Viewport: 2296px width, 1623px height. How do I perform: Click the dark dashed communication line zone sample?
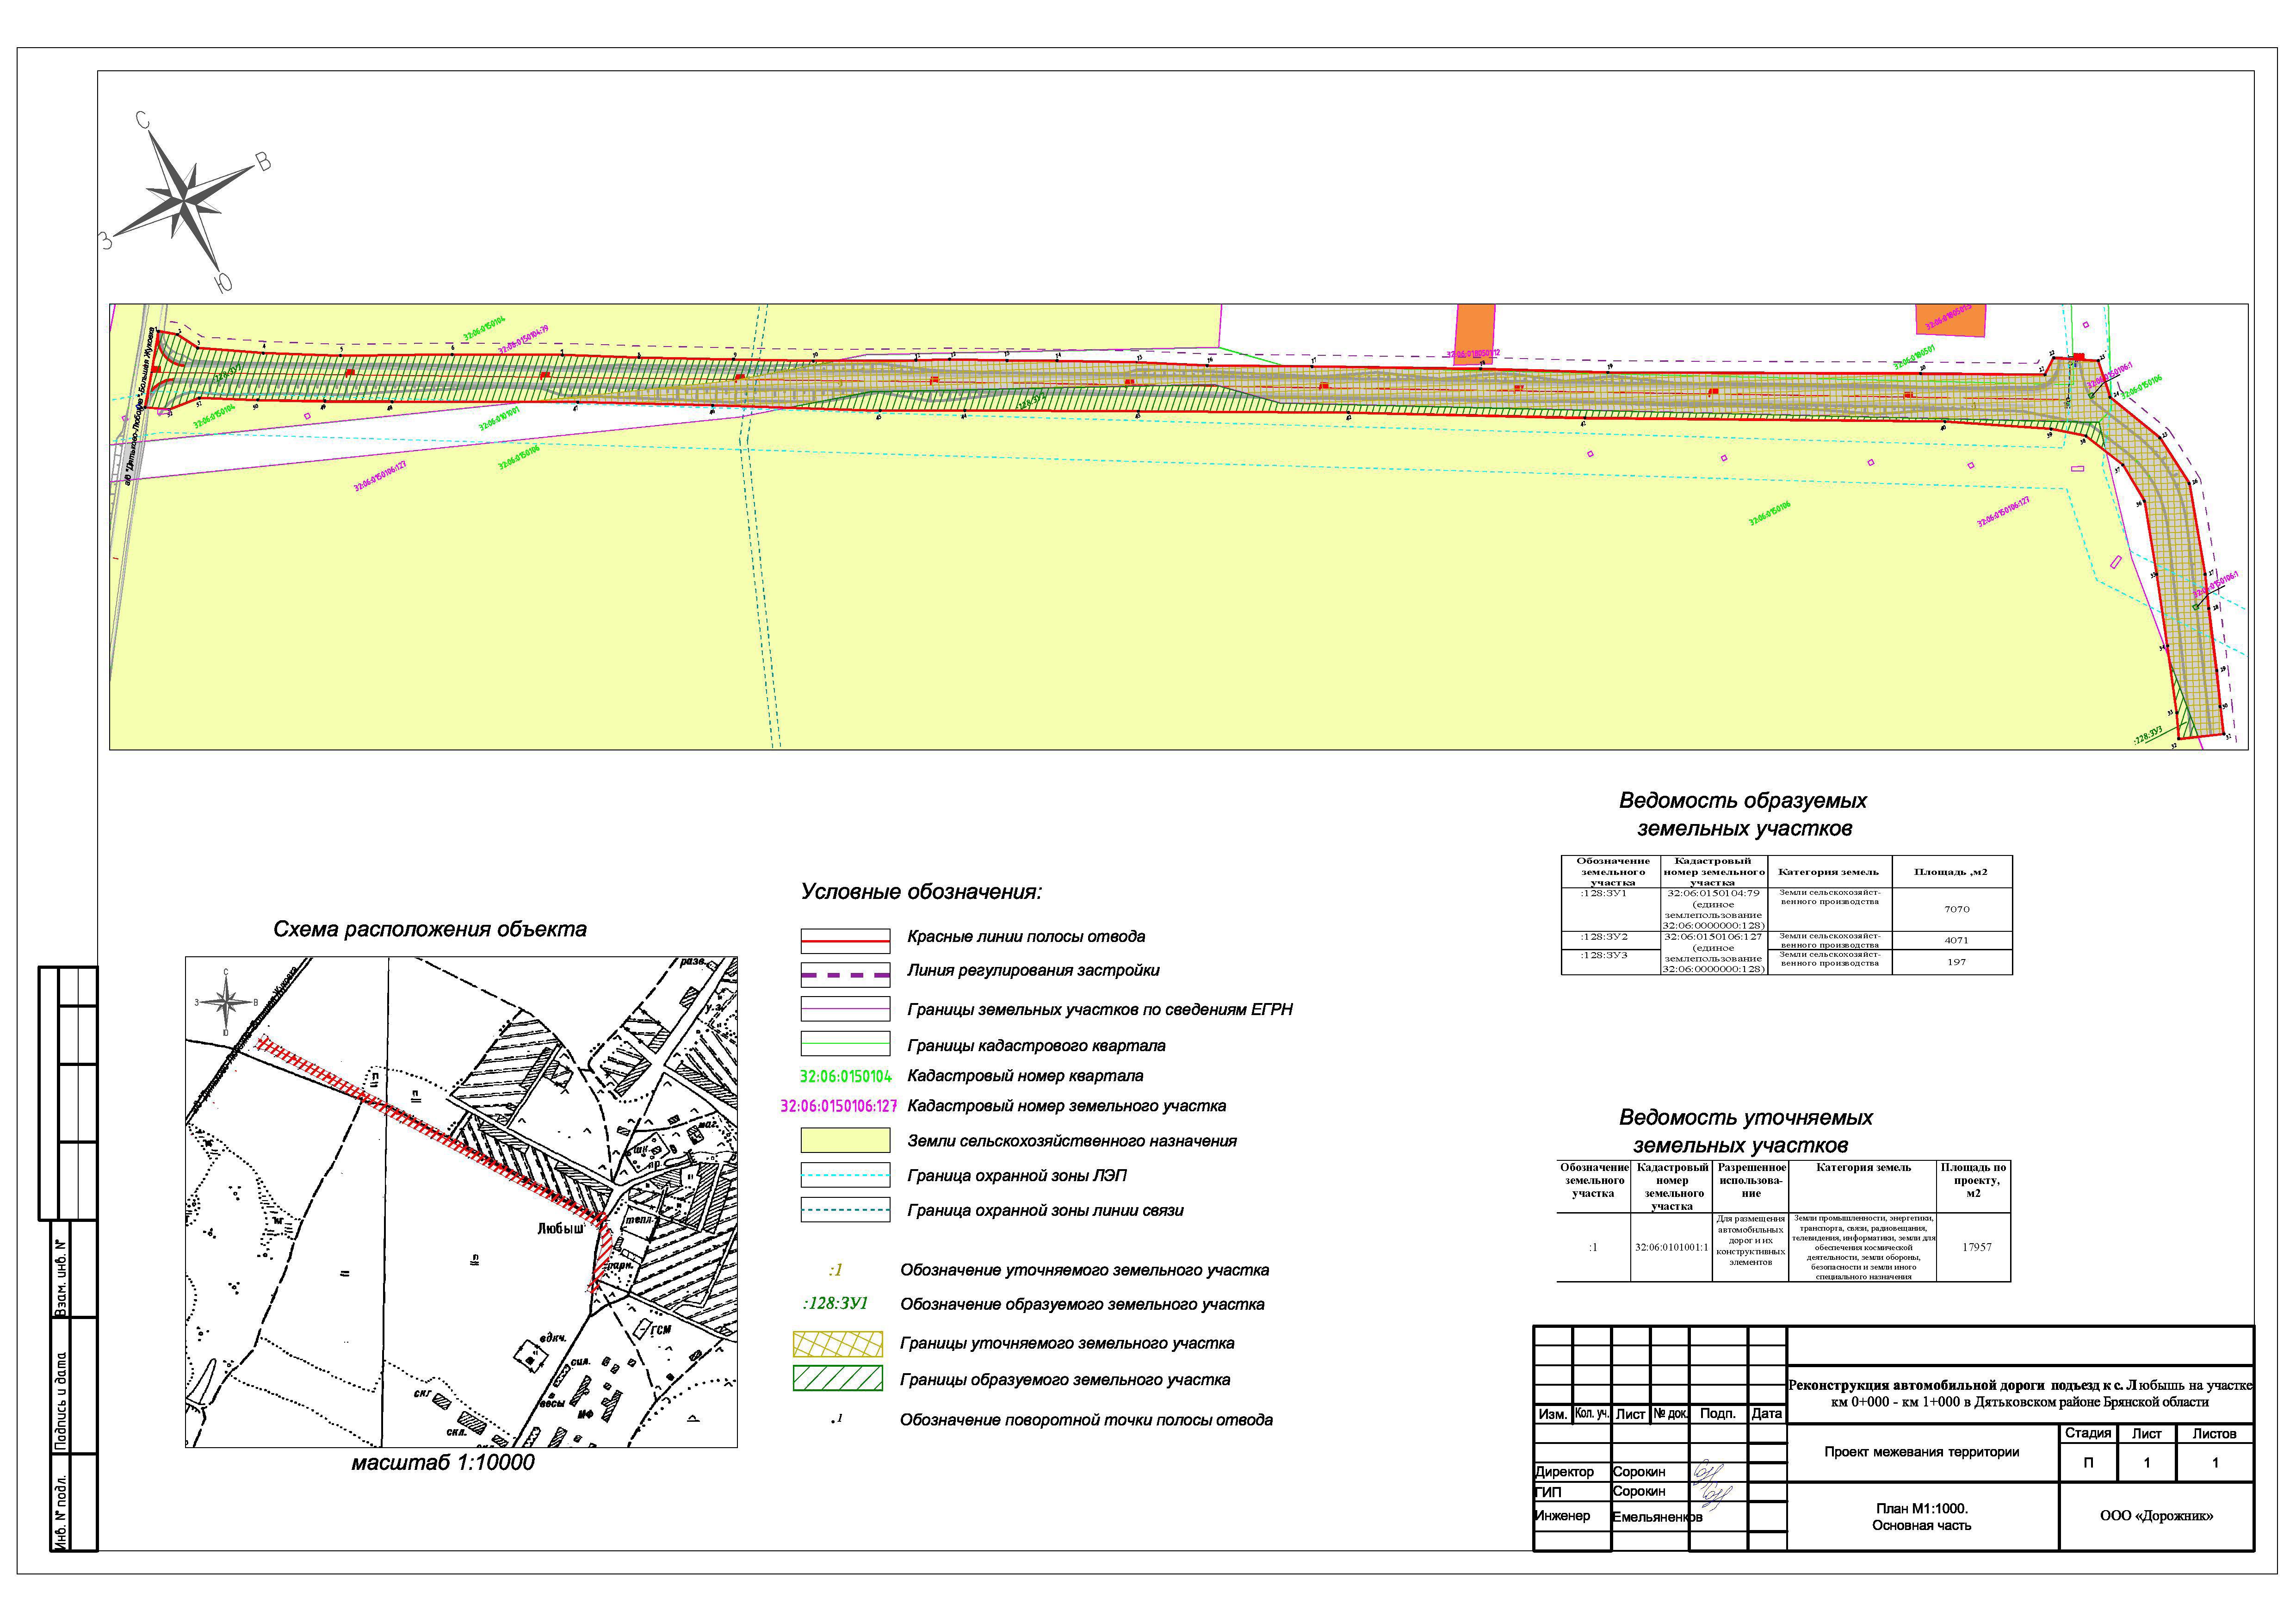coord(845,1210)
